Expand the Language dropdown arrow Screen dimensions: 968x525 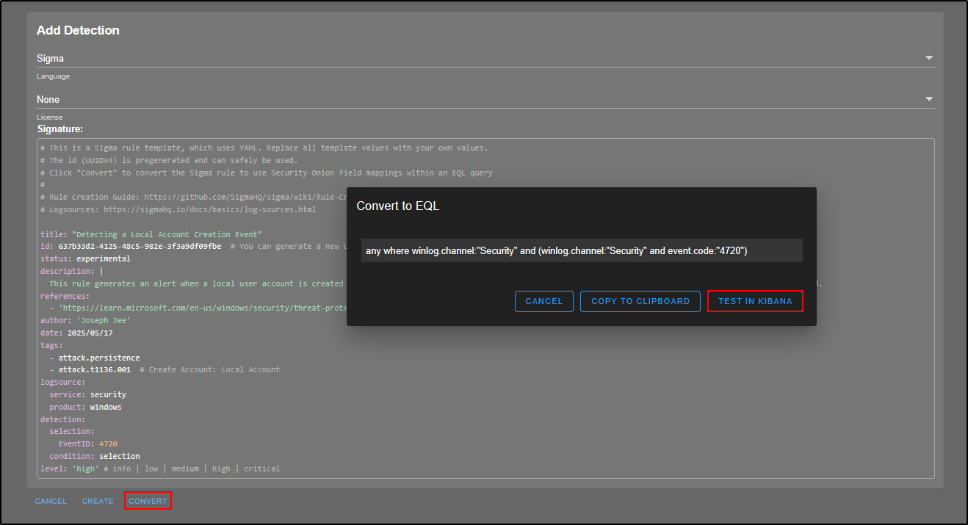[x=928, y=58]
